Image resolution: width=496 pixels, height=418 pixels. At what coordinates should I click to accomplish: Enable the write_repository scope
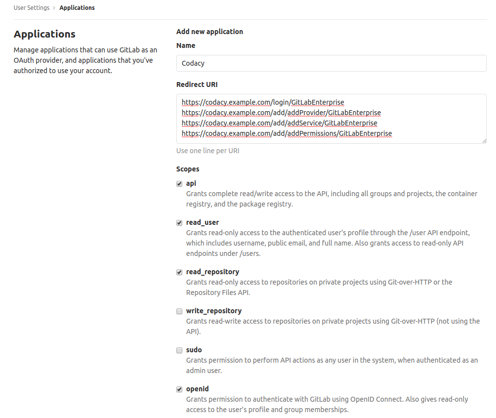click(x=179, y=311)
